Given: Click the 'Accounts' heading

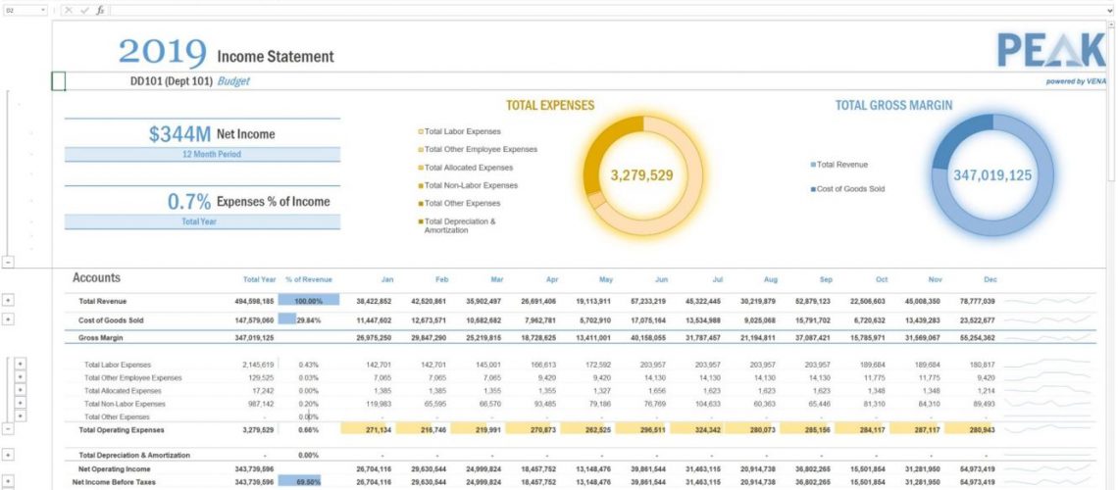Looking at the screenshot, I should click(x=96, y=277).
